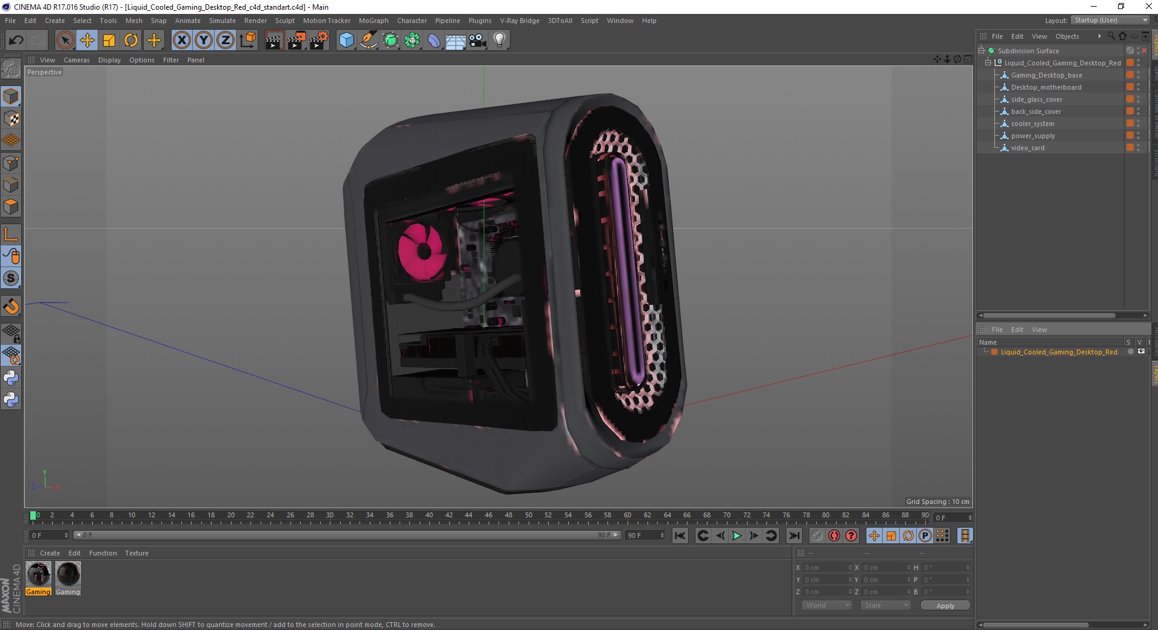The height and width of the screenshot is (630, 1158).
Task: Add a floor environment object
Action: tap(456, 41)
